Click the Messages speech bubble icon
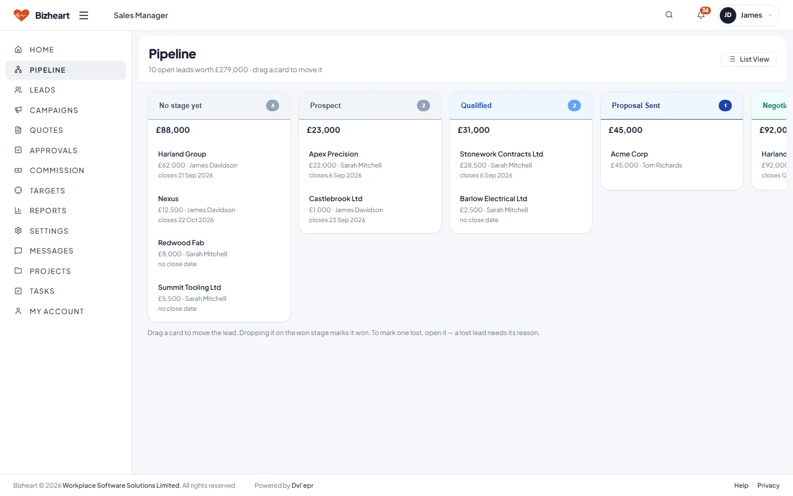This screenshot has width=793, height=496. point(18,251)
